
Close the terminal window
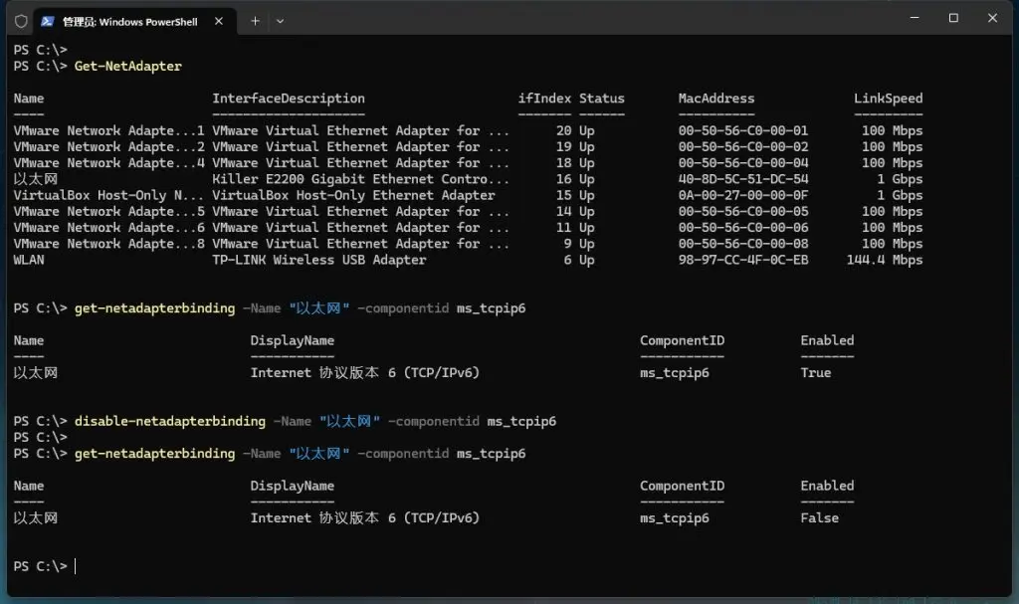click(996, 18)
